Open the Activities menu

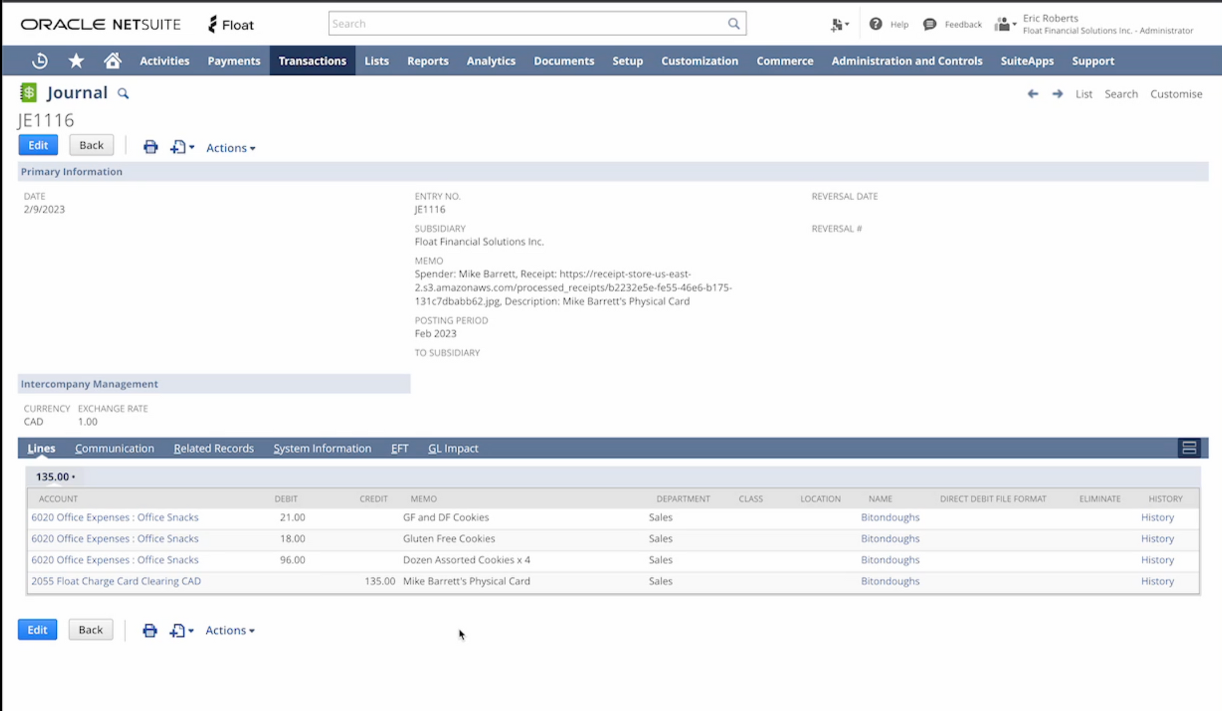click(x=164, y=61)
